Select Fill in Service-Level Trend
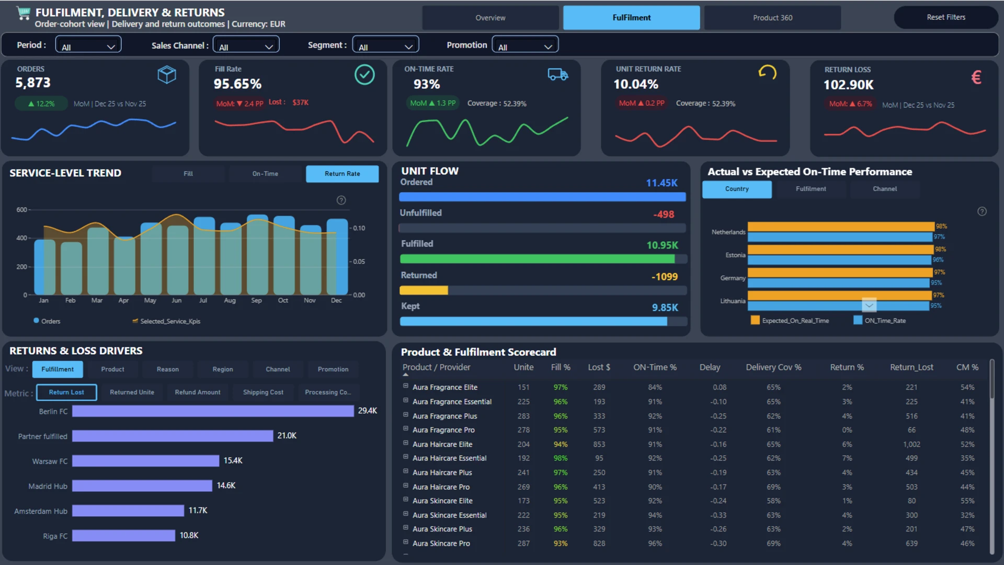This screenshot has height=565, width=1004. pos(188,174)
